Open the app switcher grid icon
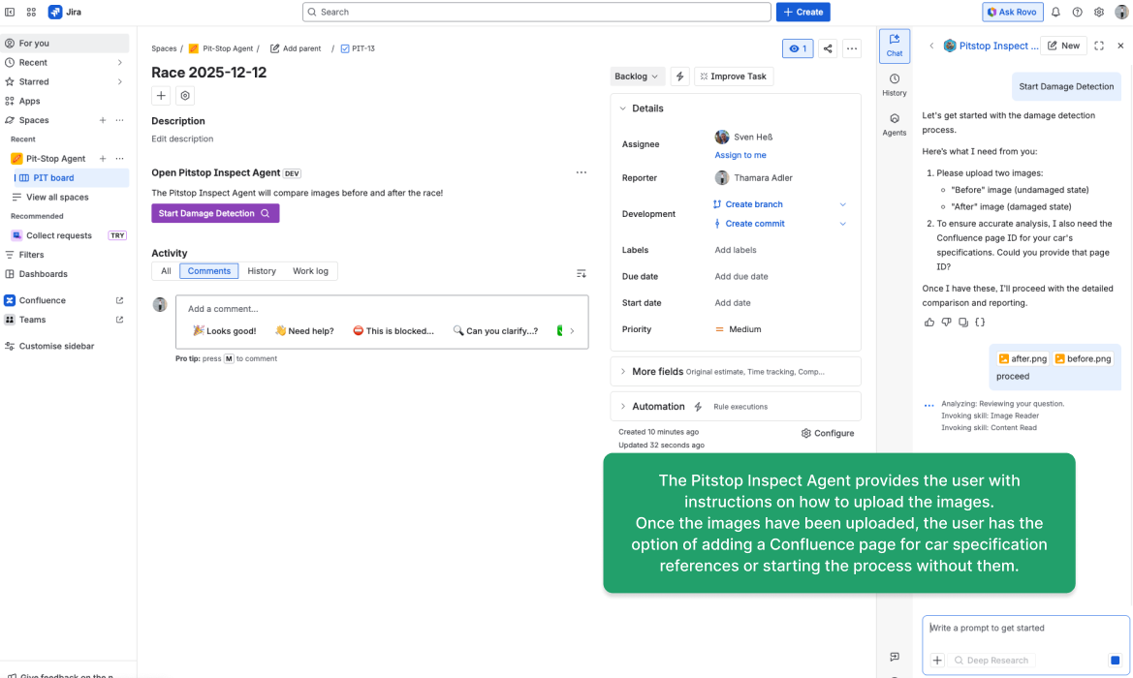This screenshot has width=1133, height=678. (31, 13)
